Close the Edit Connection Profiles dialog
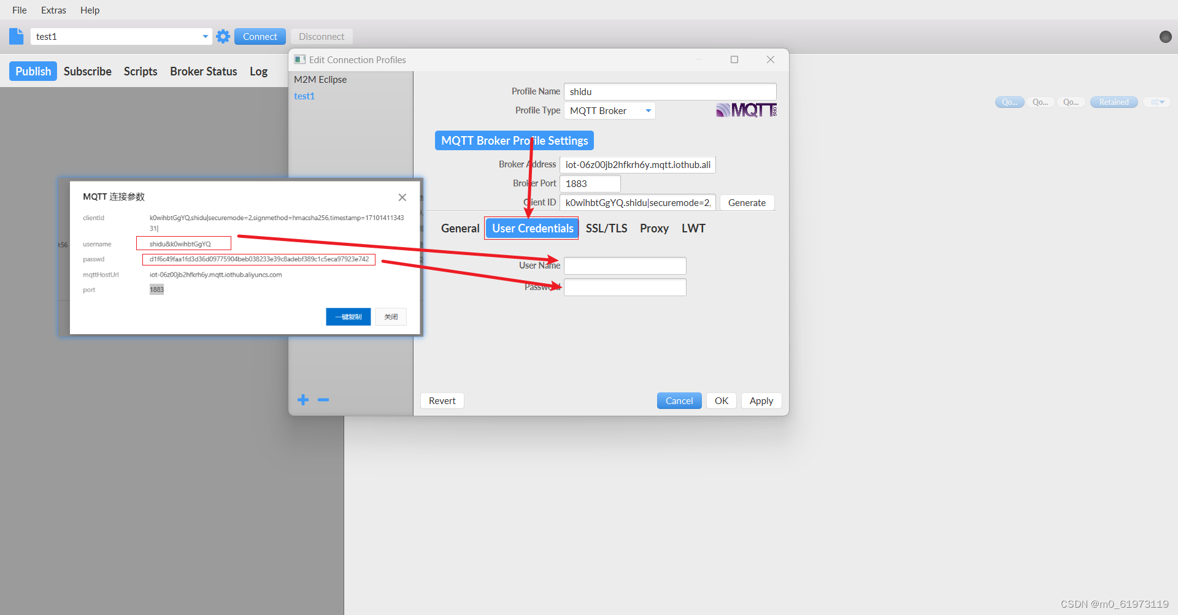The width and height of the screenshot is (1178, 615). tap(771, 59)
